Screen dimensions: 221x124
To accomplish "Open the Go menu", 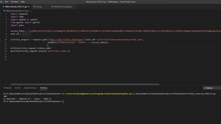I will (1, 2).
